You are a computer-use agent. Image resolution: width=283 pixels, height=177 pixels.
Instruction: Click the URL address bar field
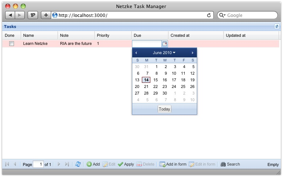click(132, 15)
